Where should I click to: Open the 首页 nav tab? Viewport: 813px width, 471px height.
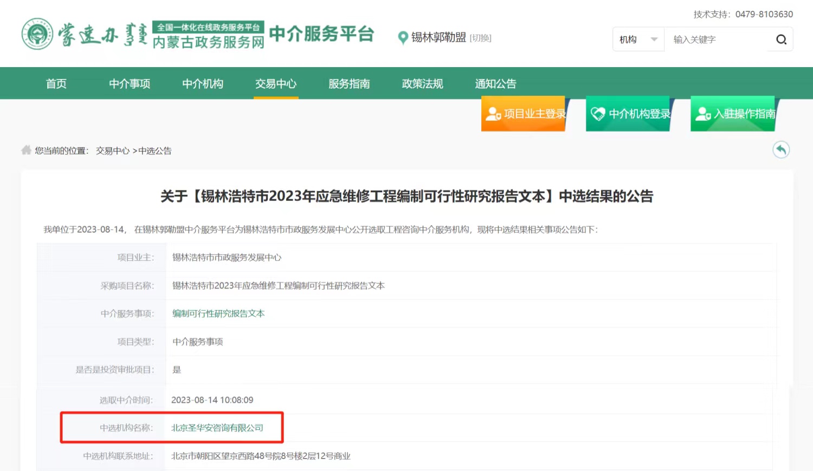coord(56,83)
